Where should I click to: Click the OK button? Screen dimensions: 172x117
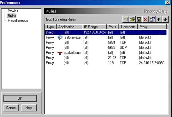pos(20,98)
